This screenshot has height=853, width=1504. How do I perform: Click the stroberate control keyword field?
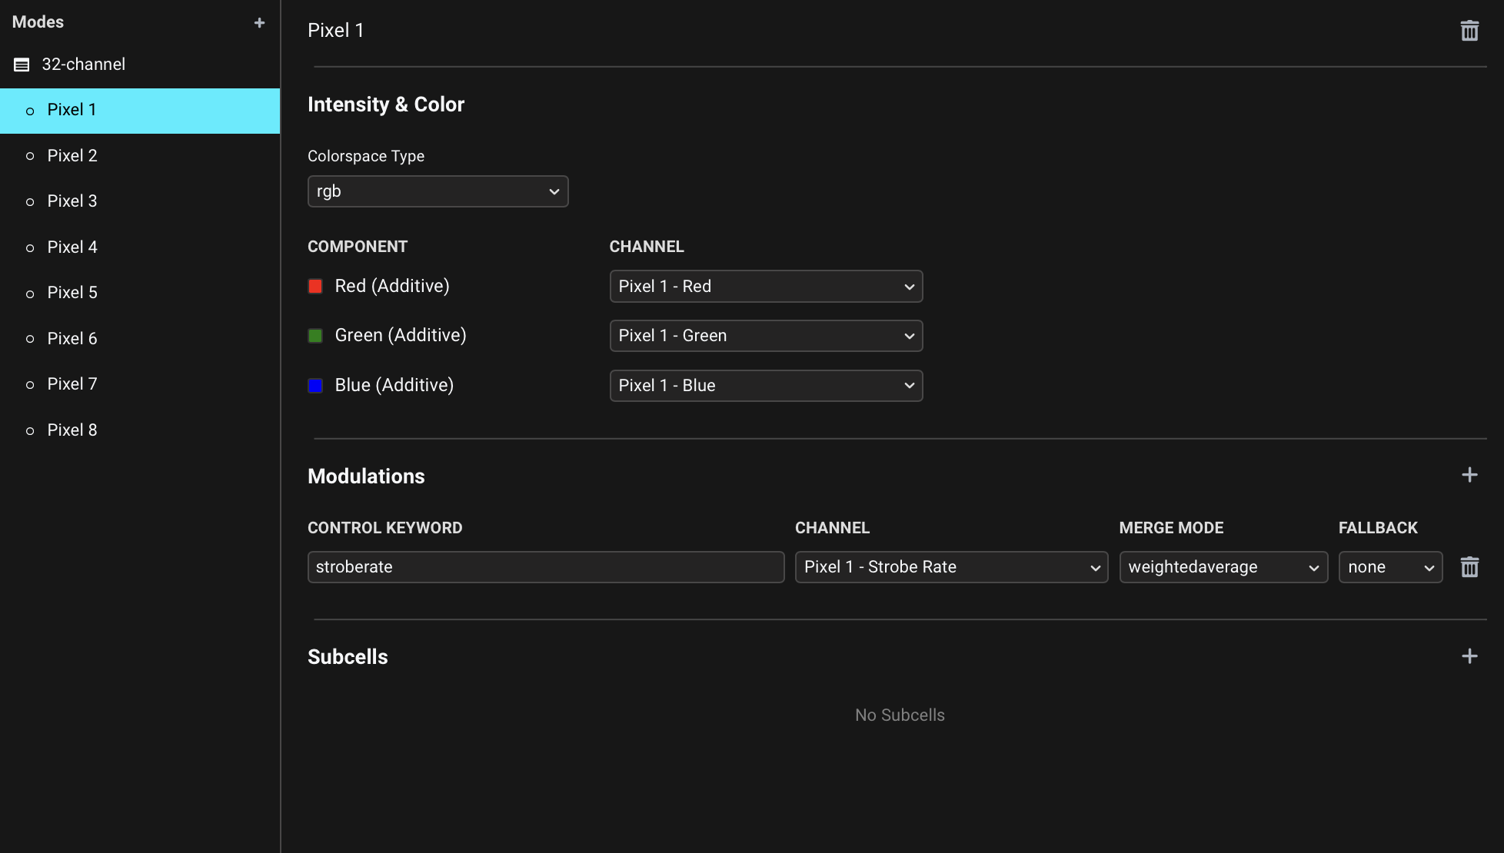click(546, 567)
